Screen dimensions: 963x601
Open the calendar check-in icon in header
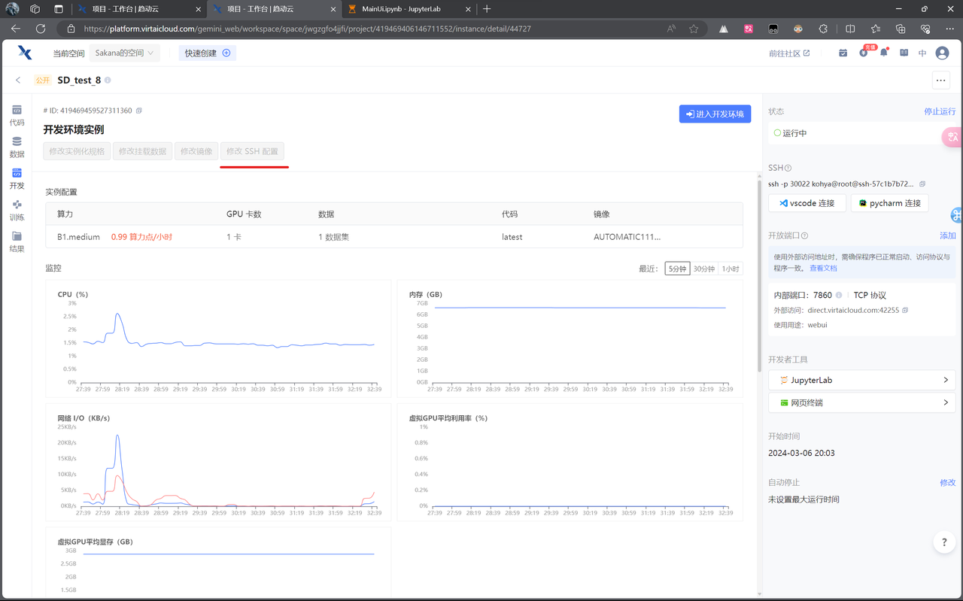(x=843, y=53)
